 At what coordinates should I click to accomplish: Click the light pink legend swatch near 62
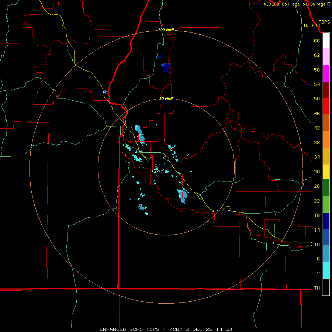326,57
